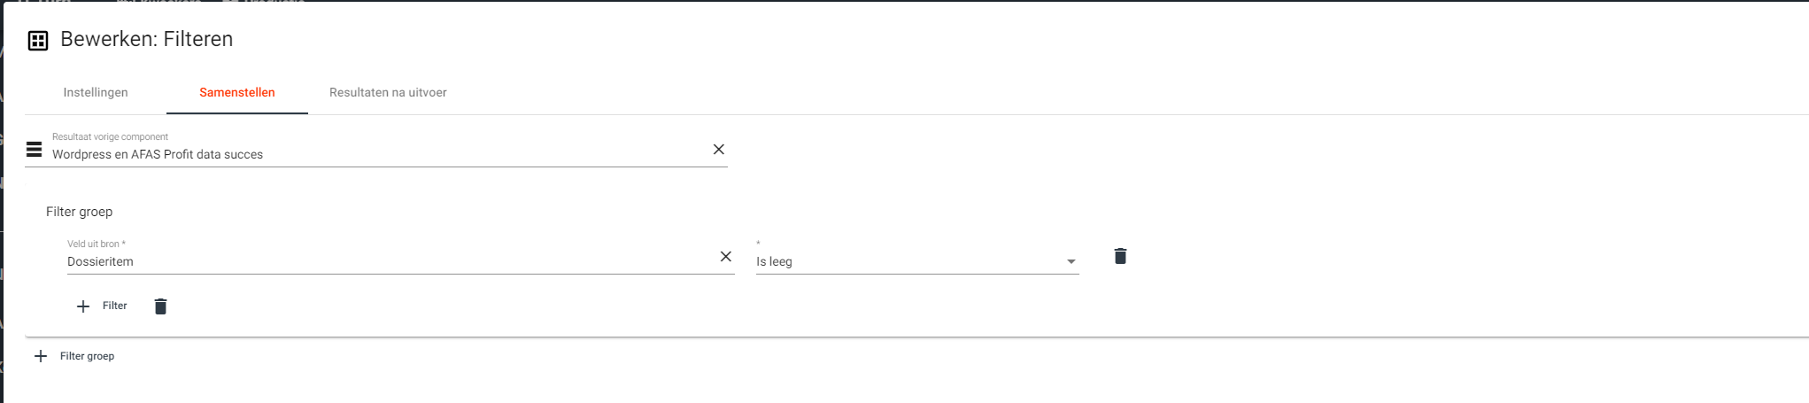Click the plus icon beside Filter groep button
1809x403 pixels.
coord(41,356)
